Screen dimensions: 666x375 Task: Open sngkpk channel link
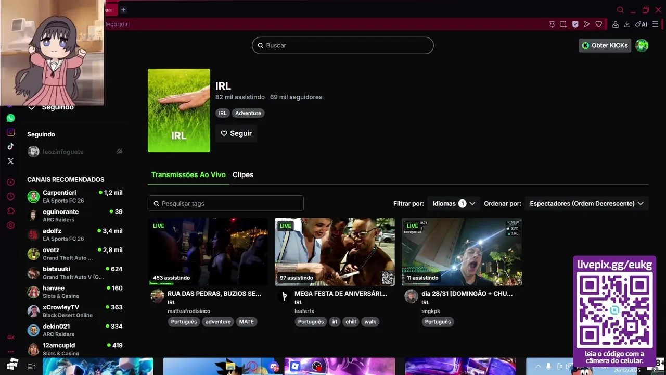click(x=431, y=311)
